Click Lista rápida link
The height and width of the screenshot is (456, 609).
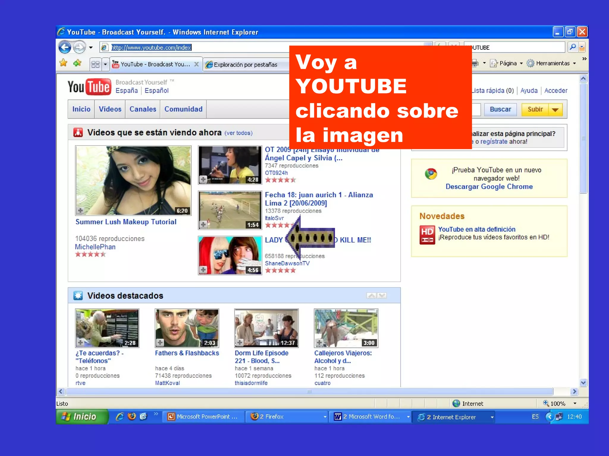(488, 91)
